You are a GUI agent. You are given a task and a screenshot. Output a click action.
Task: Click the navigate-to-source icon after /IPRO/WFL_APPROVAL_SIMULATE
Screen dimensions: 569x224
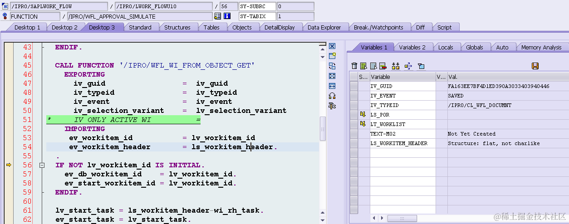click(217, 16)
